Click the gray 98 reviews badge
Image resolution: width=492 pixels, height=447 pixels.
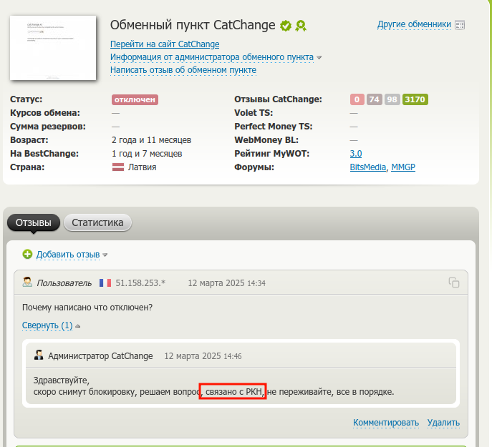(392, 99)
